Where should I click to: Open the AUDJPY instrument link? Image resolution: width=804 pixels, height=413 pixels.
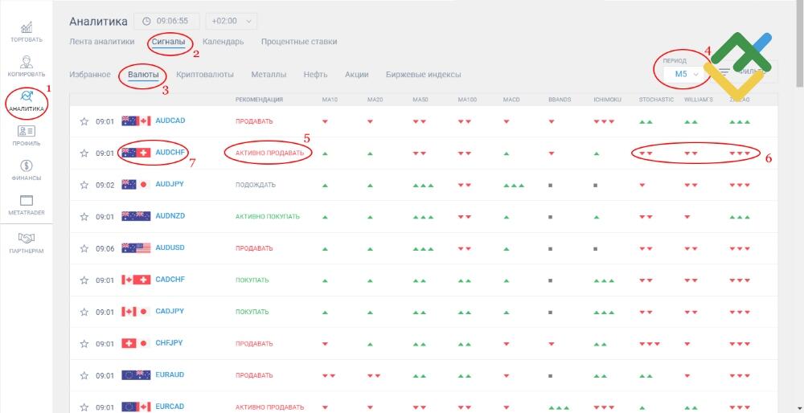point(169,185)
